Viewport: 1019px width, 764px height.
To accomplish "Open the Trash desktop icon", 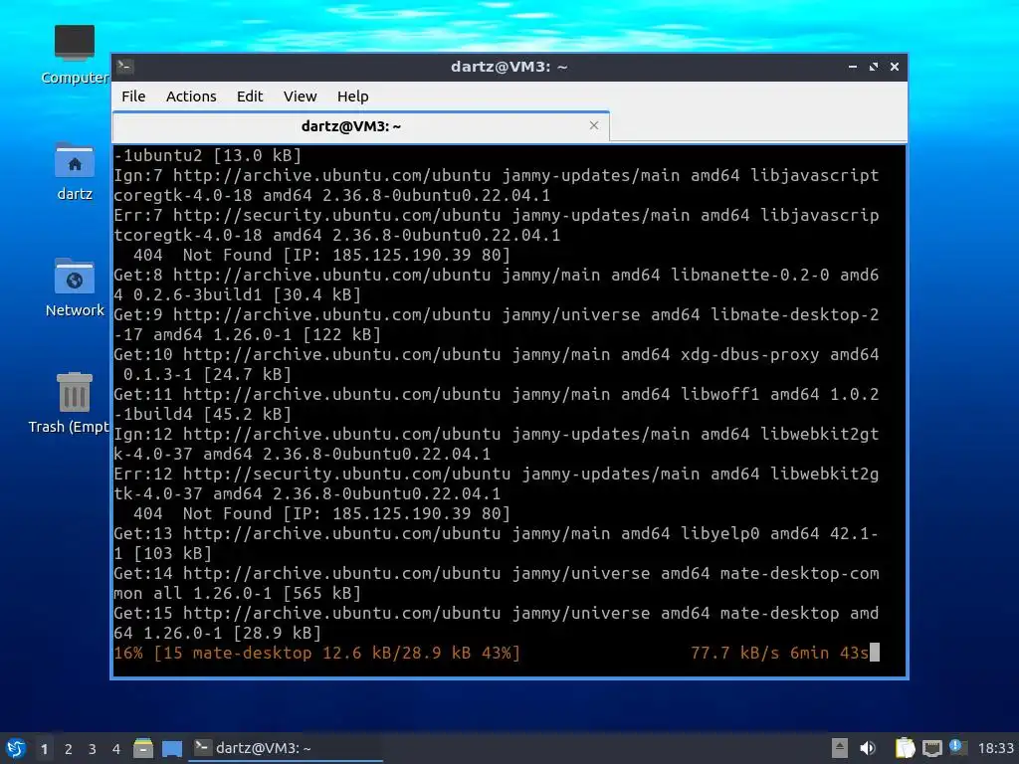I will [74, 403].
